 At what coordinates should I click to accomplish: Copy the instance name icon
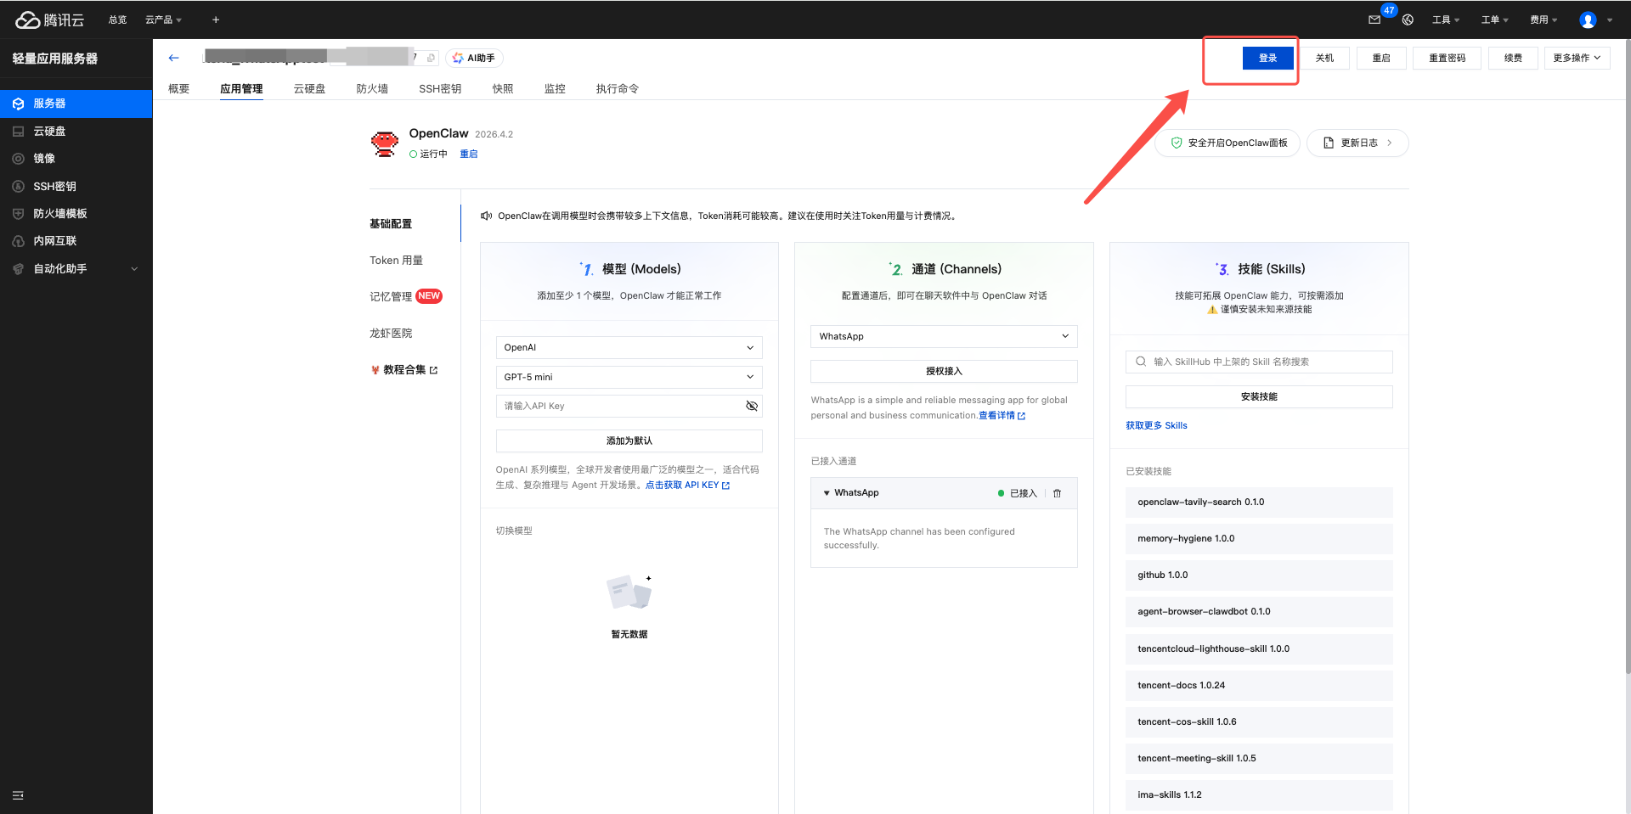point(431,58)
